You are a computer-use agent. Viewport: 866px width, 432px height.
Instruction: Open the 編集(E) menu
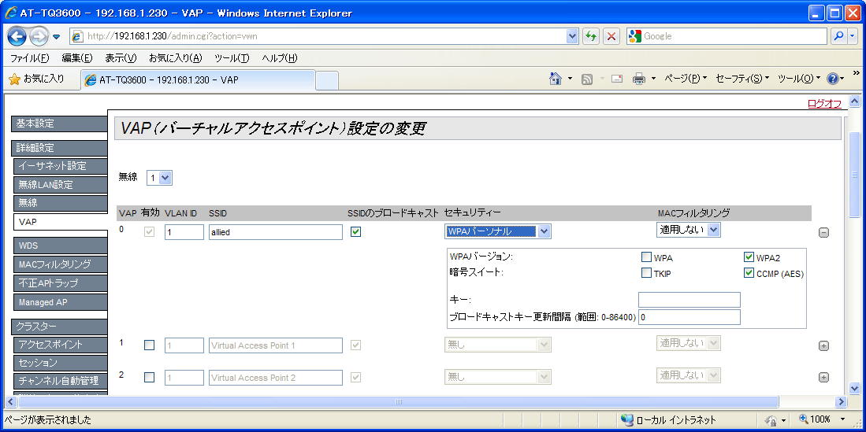point(76,58)
